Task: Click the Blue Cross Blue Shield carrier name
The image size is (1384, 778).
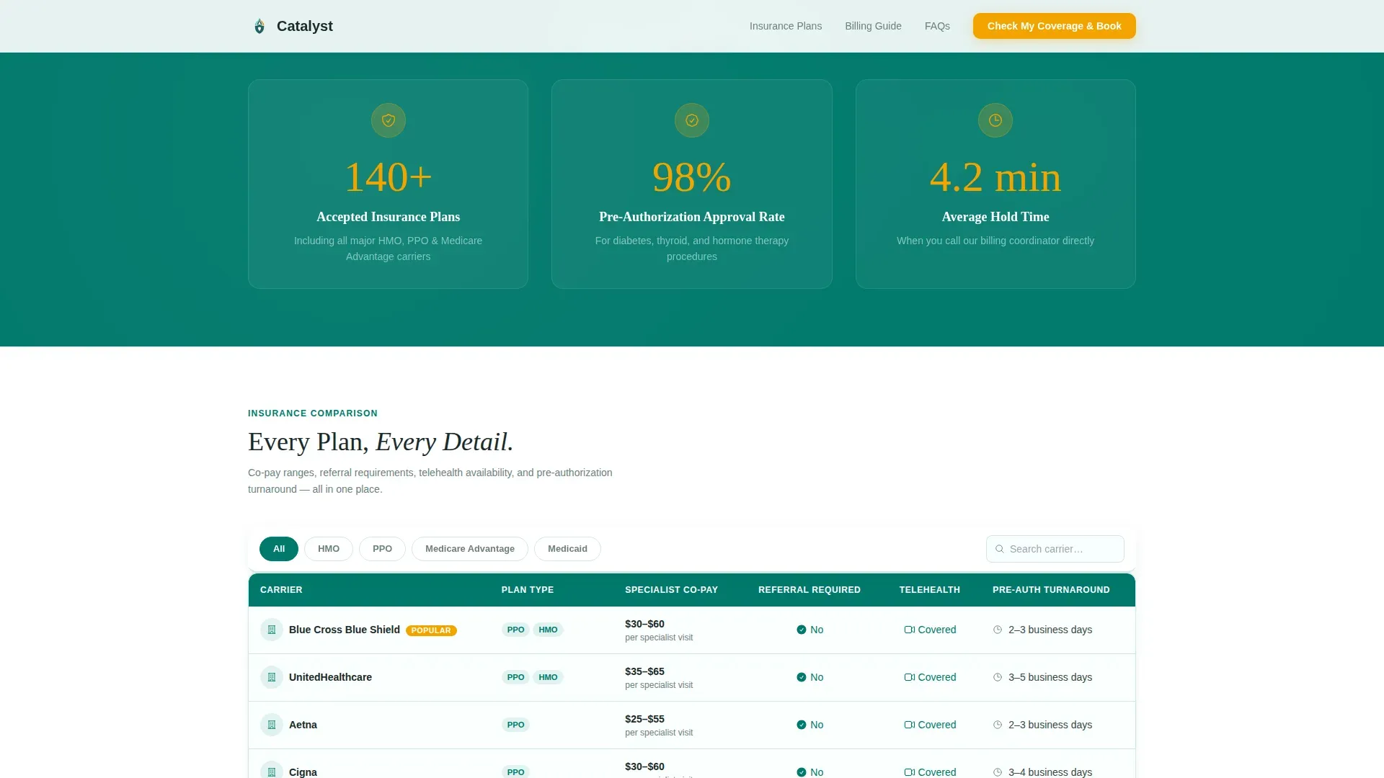Action: (x=345, y=630)
